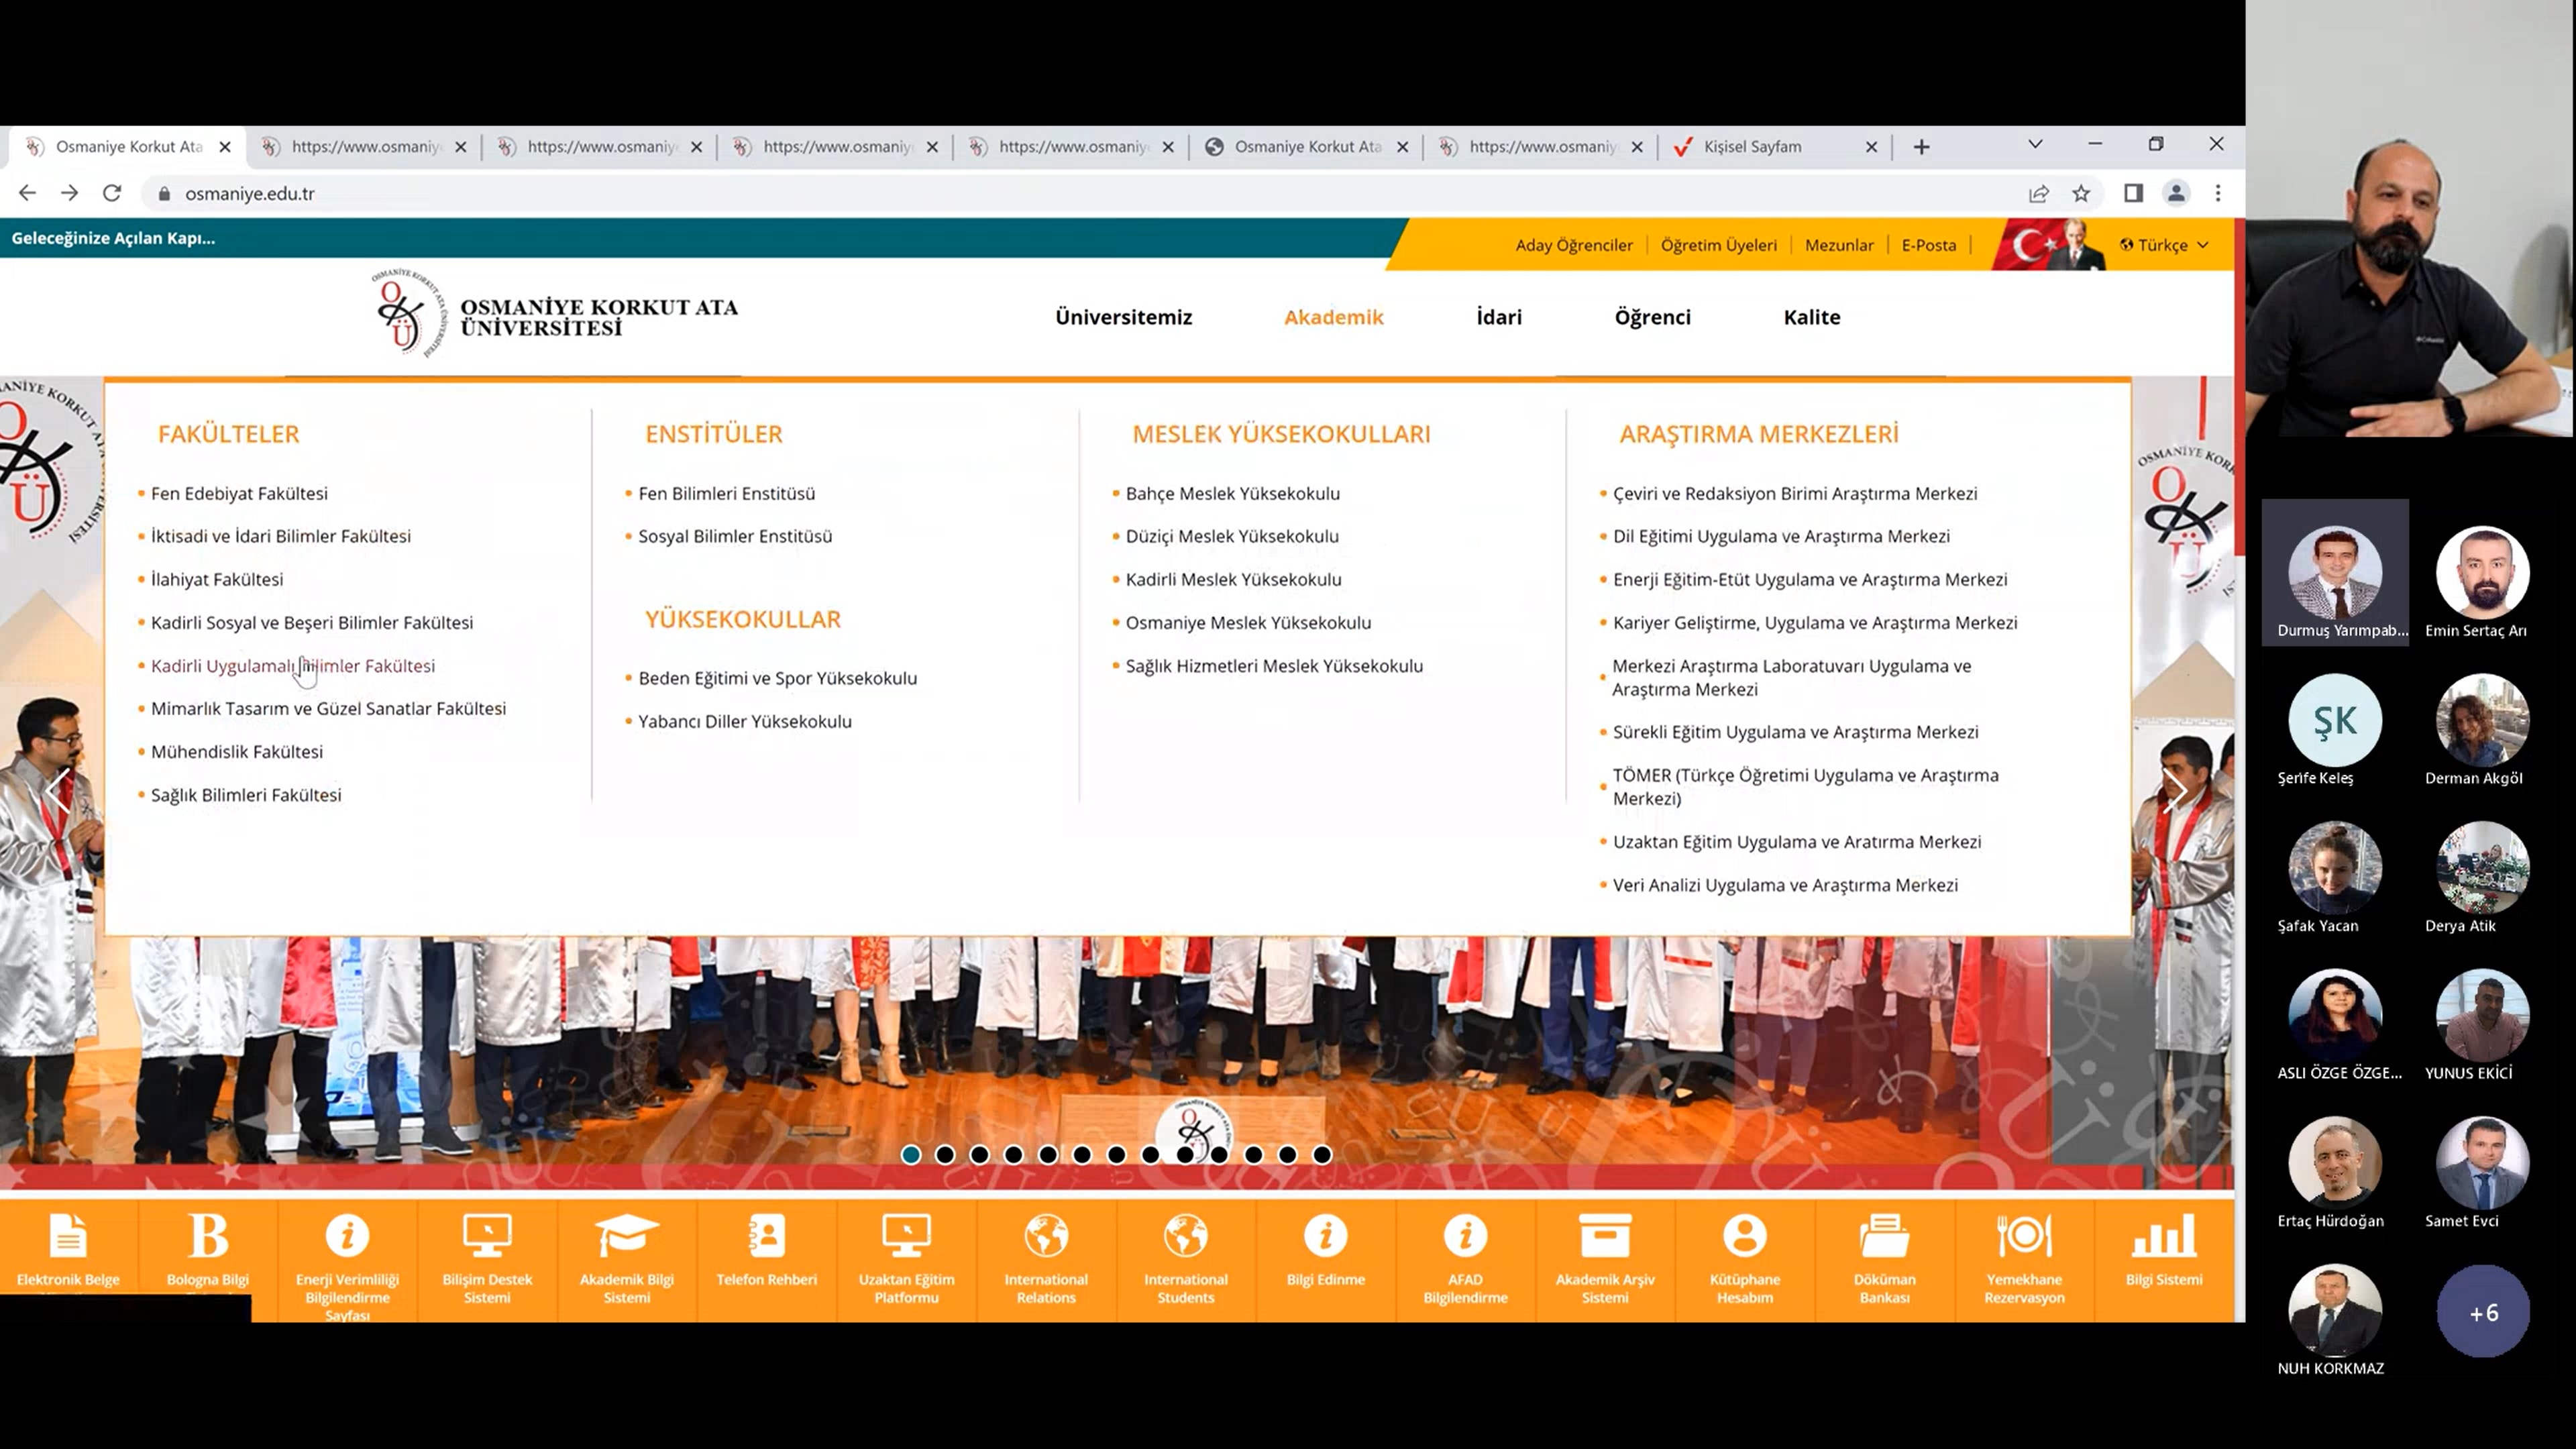Go to fifth slider dot
This screenshot has height=1449, width=2576.
pos(1048,1155)
